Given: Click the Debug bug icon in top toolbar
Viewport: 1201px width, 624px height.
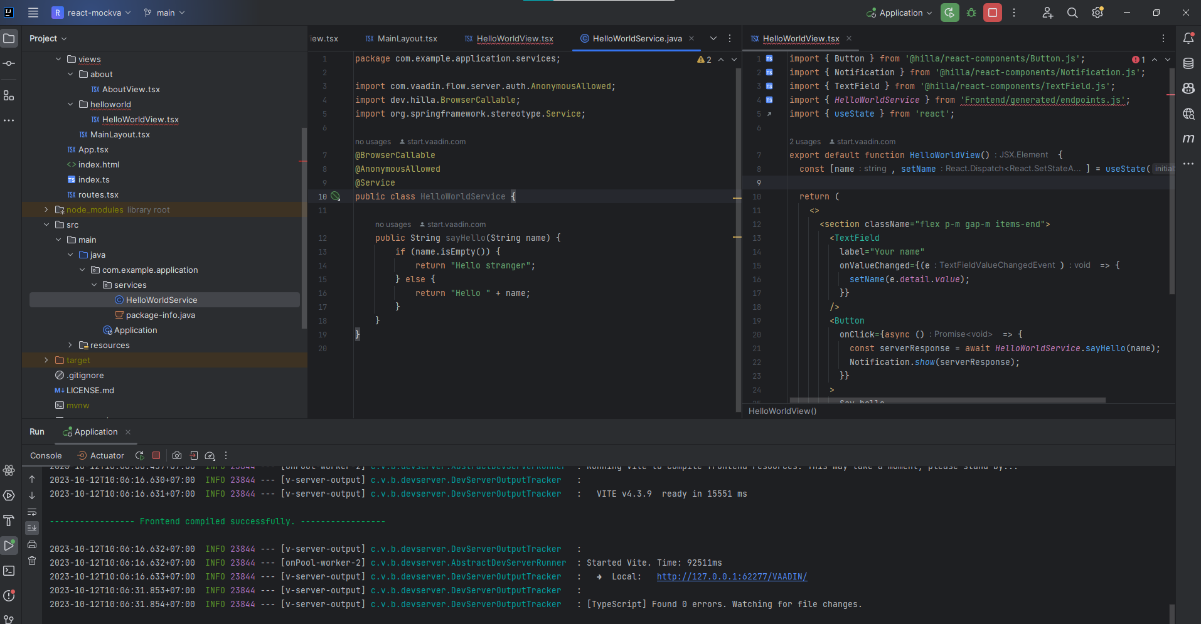Looking at the screenshot, I should click(971, 13).
